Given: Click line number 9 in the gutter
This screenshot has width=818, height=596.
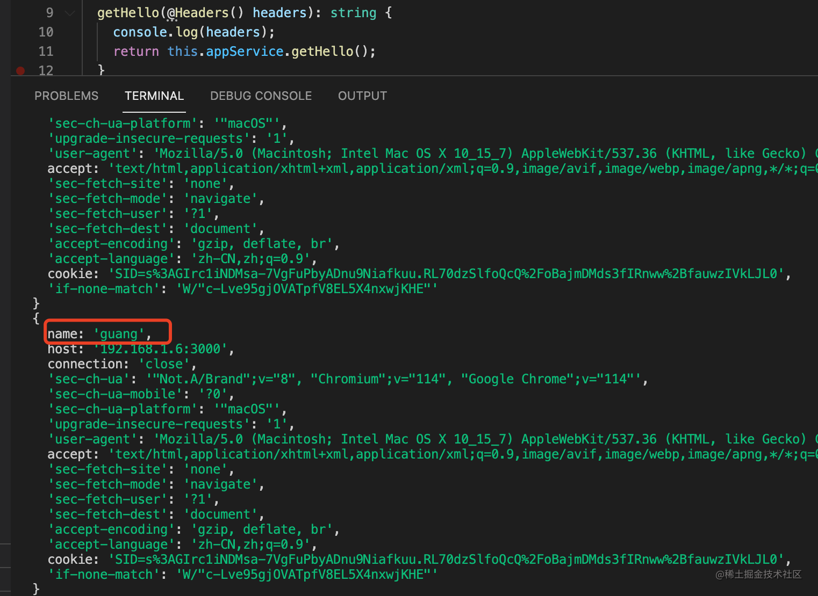Looking at the screenshot, I should [49, 13].
